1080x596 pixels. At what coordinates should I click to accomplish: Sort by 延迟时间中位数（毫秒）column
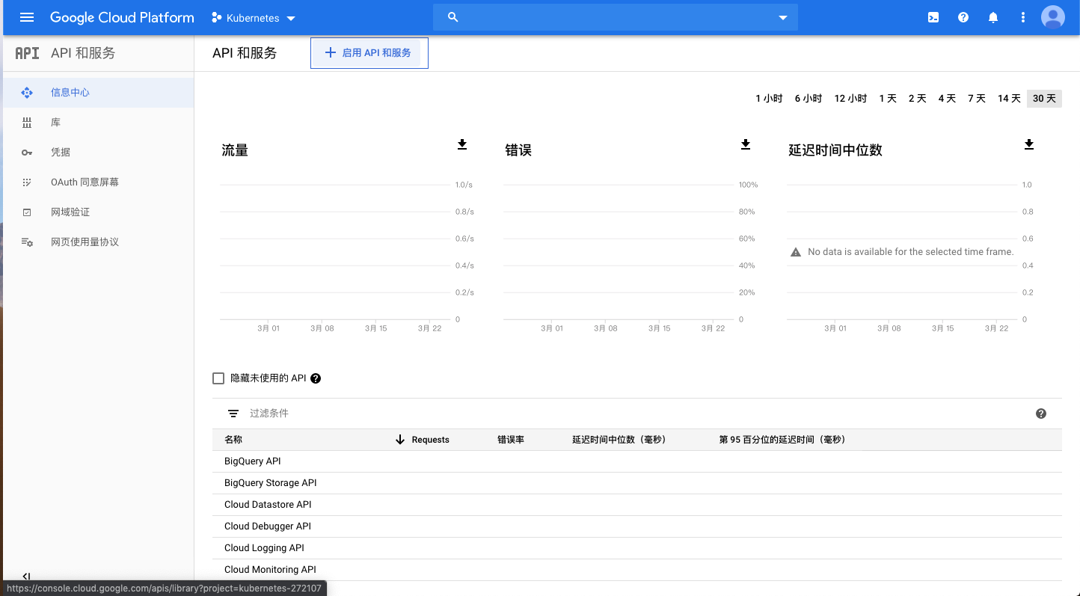[x=619, y=440]
